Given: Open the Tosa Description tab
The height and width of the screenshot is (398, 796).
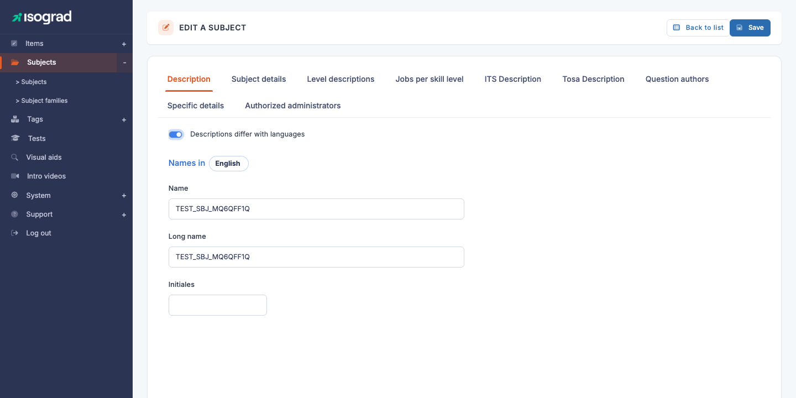Looking at the screenshot, I should [593, 79].
